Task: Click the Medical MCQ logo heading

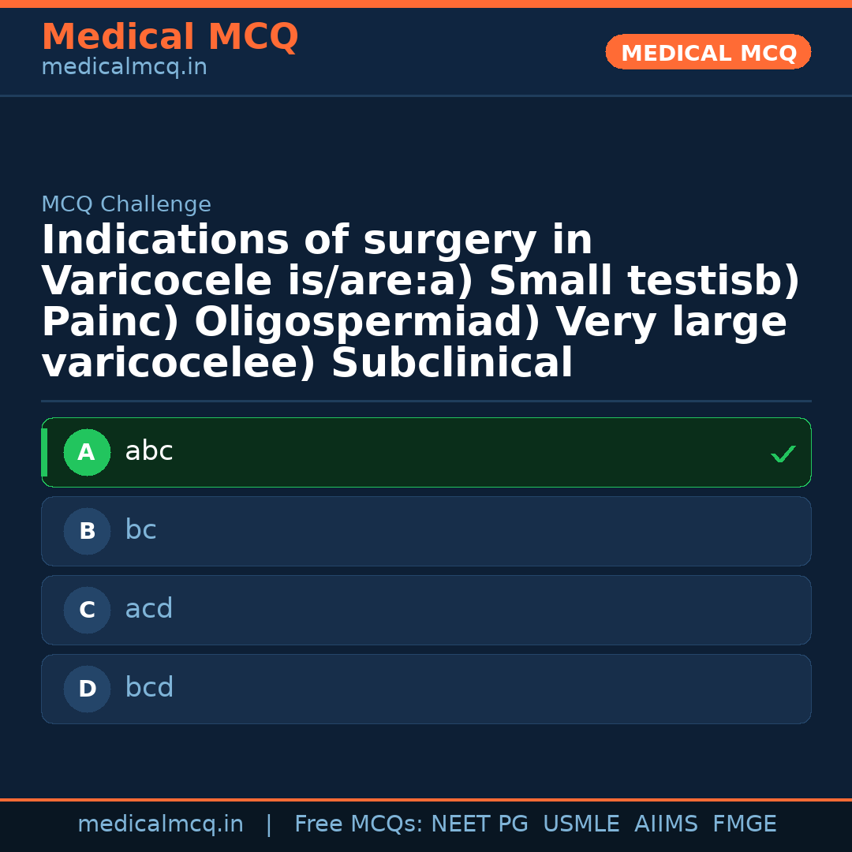Action: point(170,37)
